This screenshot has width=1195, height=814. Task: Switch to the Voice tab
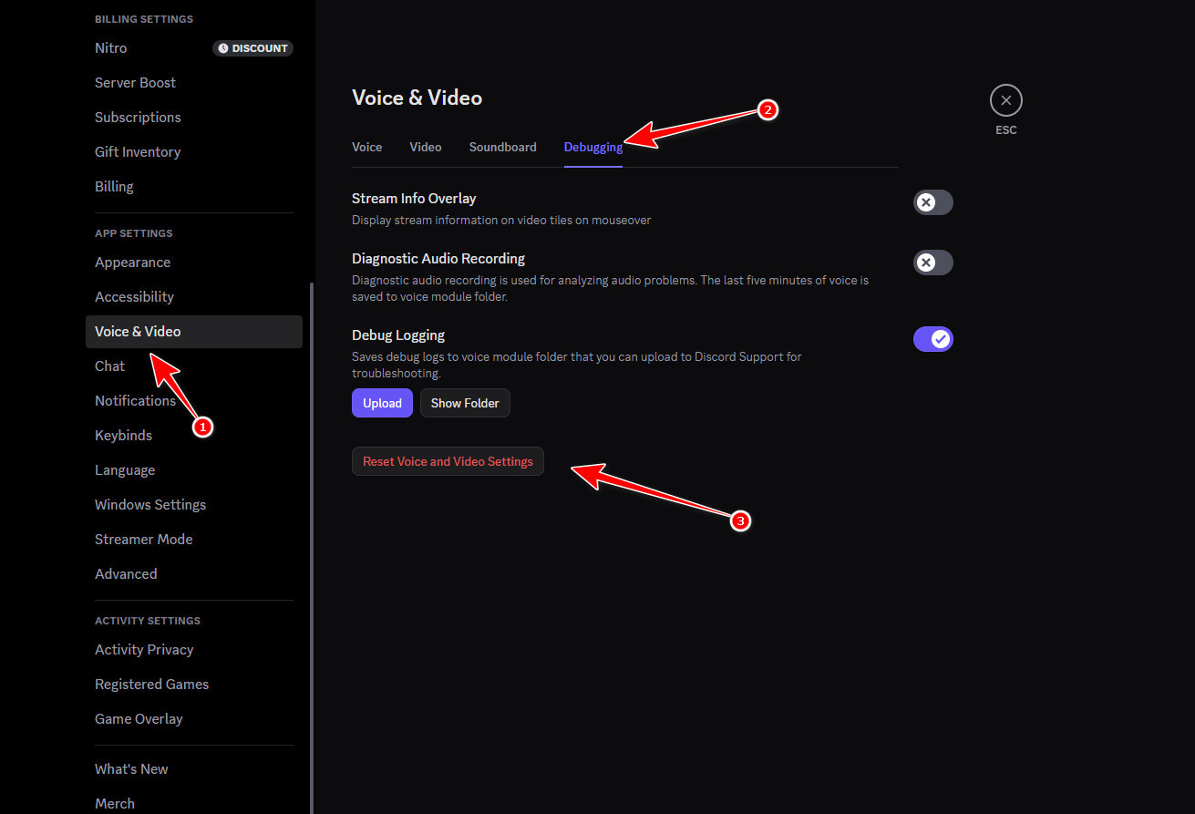tap(367, 147)
